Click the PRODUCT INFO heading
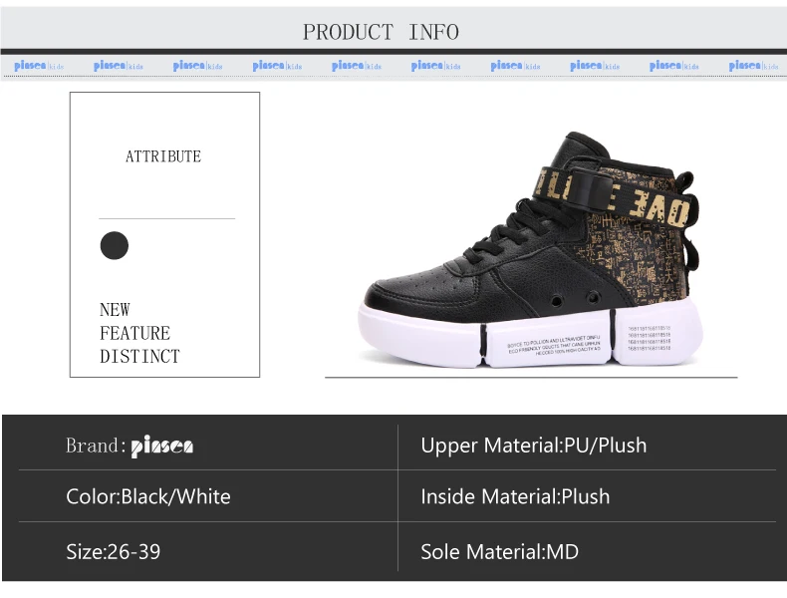The width and height of the screenshot is (787, 598). point(381,32)
